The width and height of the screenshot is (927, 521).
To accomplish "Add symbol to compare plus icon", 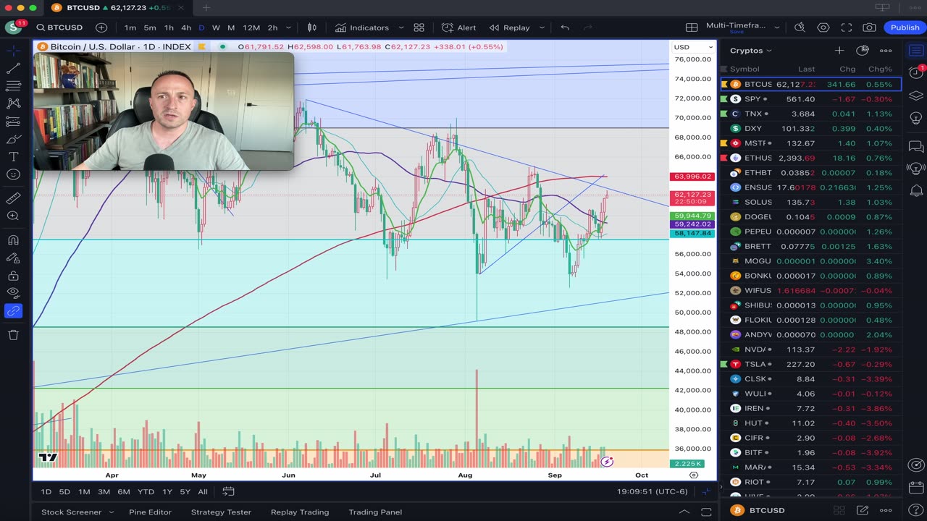I will pos(101,27).
